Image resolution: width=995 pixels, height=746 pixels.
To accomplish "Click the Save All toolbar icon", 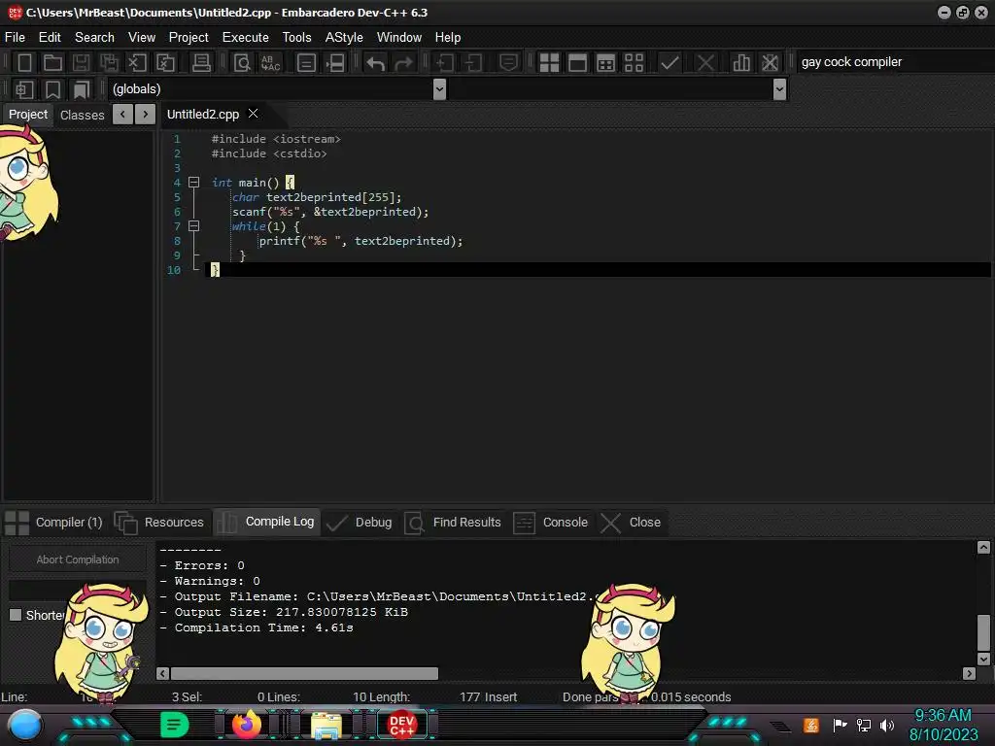I will point(109,63).
